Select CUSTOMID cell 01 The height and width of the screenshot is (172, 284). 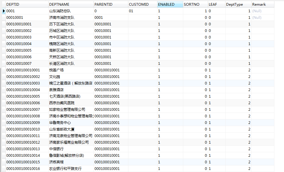point(142,11)
